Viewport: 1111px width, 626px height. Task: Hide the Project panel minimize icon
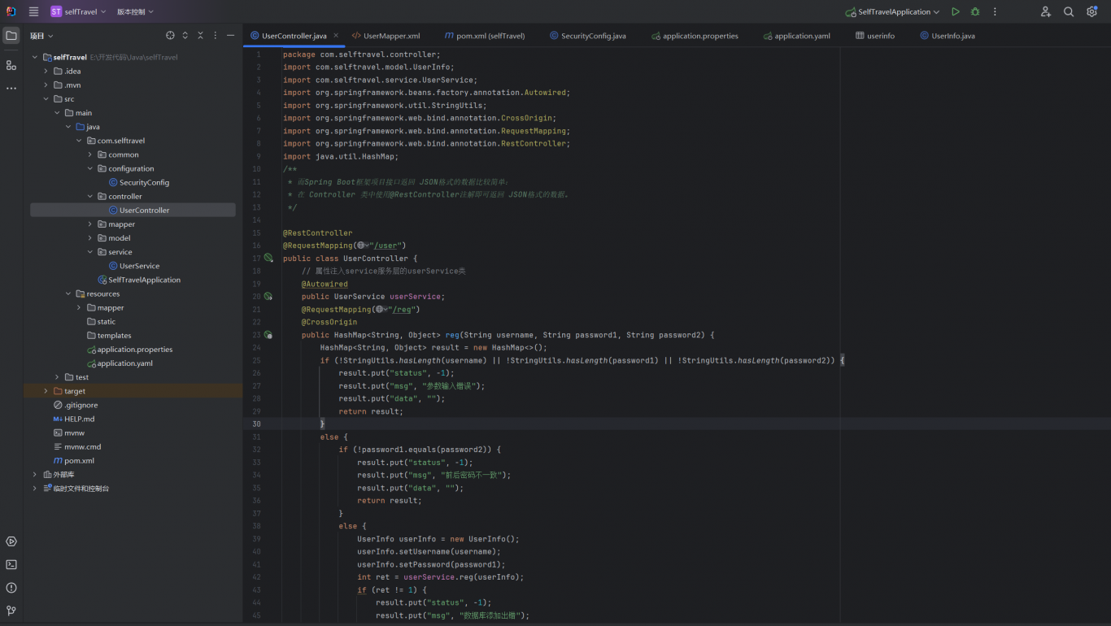coord(231,36)
